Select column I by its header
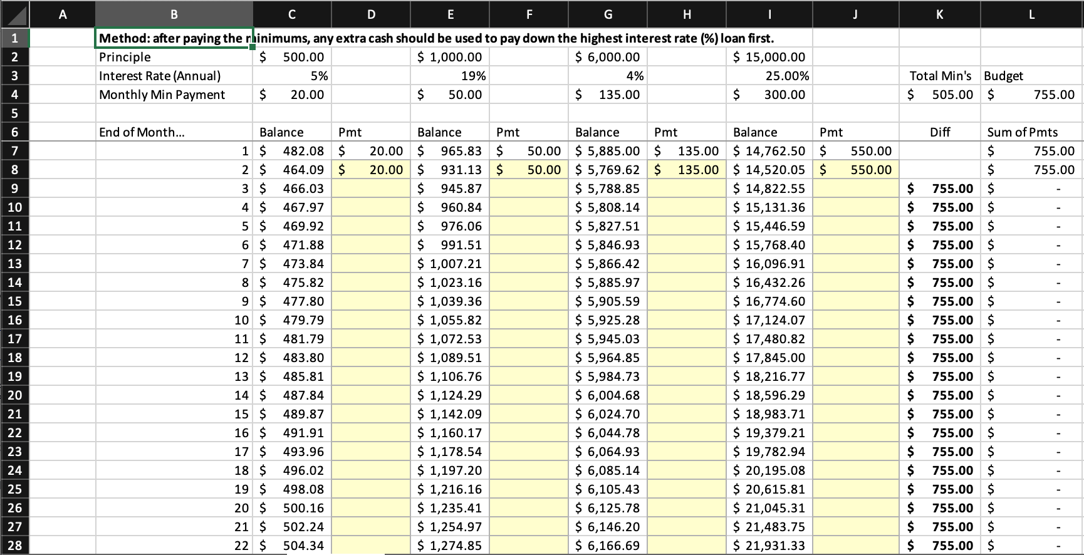Screen dimensions: 1084x555 [769, 14]
